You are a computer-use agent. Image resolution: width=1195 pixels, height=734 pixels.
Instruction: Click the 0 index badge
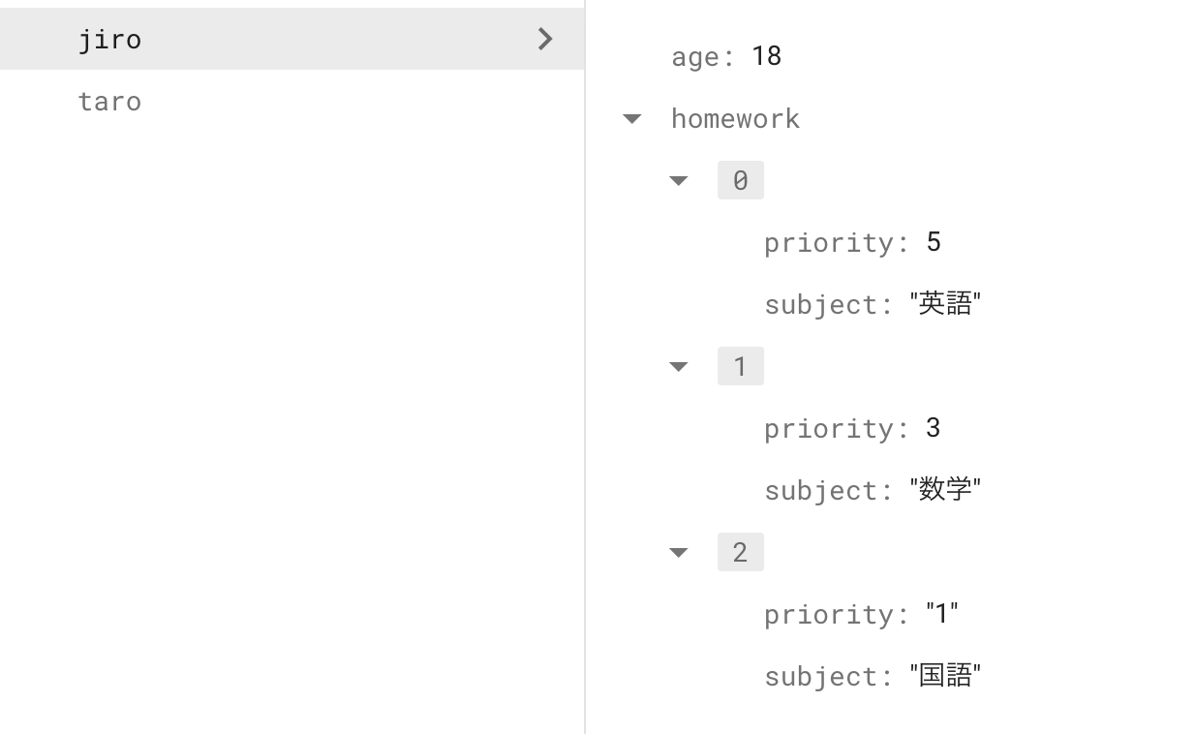[740, 180]
